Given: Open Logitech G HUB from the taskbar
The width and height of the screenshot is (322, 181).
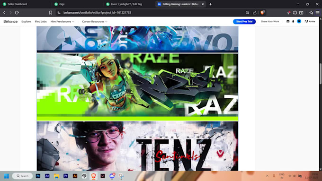Looking at the screenshot, I should 84,176.
